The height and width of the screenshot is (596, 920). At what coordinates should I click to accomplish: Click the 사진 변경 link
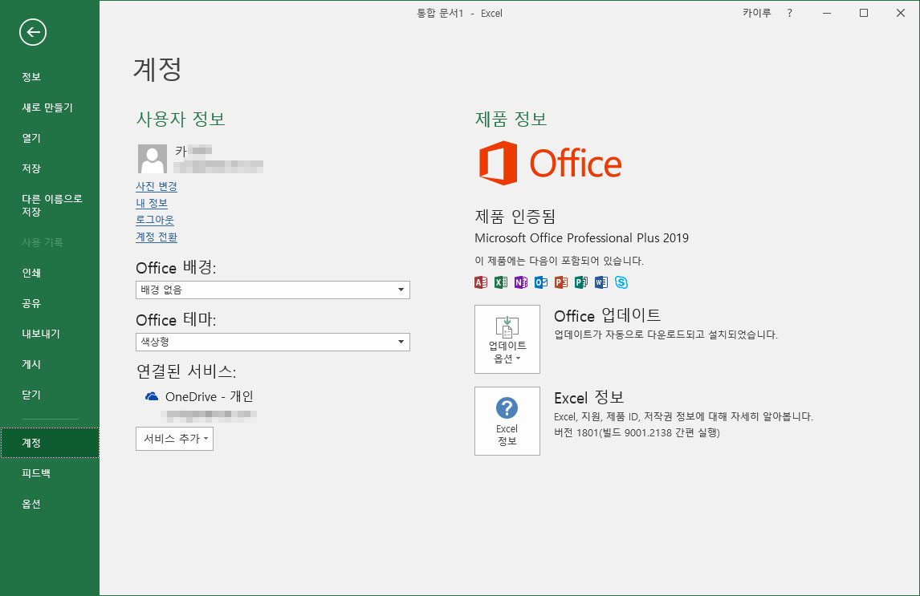157,186
